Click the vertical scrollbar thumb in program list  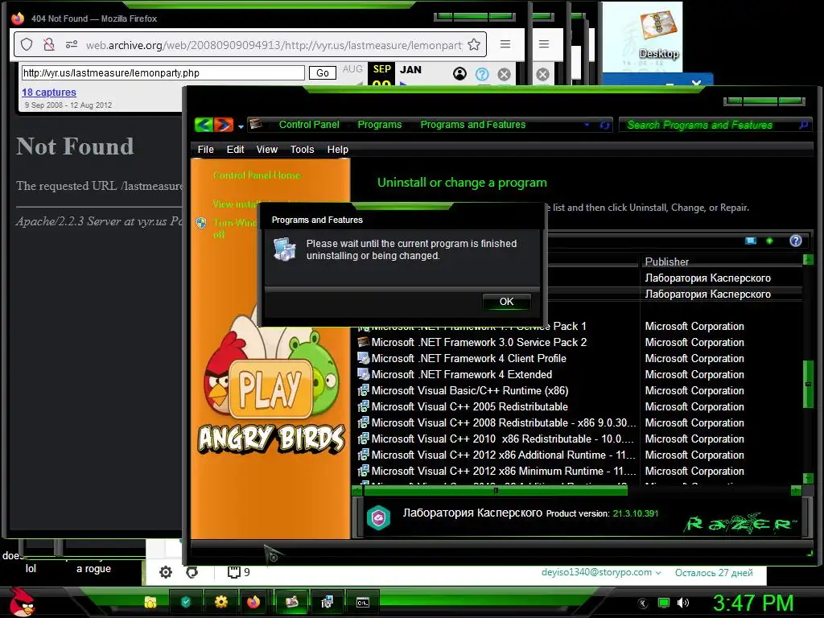[x=808, y=384]
